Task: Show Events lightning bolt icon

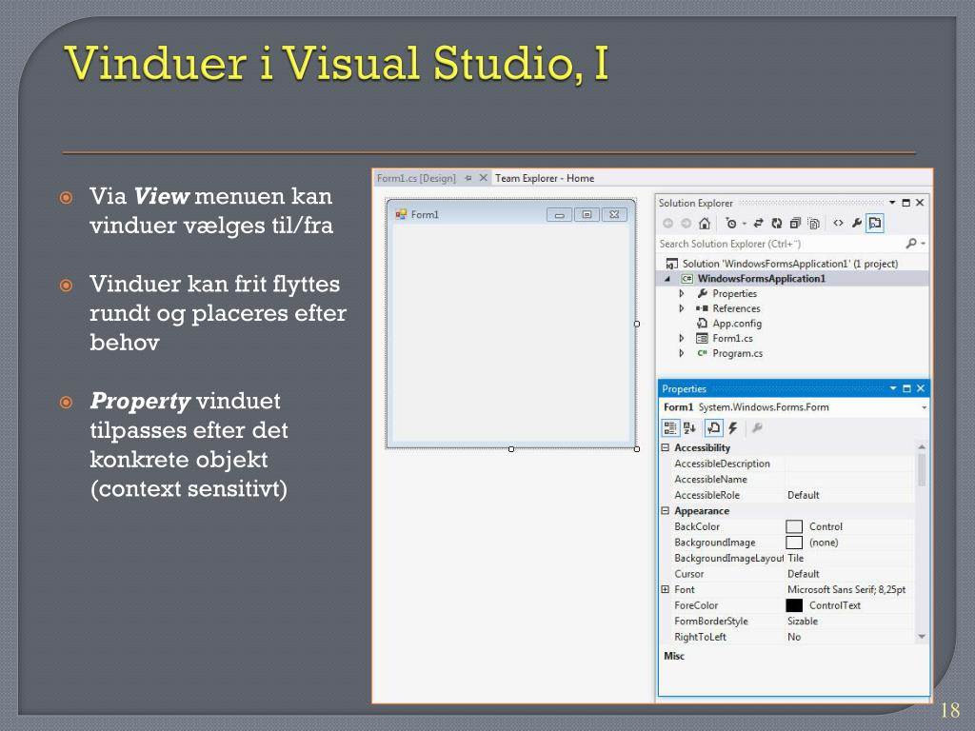Action: point(733,427)
